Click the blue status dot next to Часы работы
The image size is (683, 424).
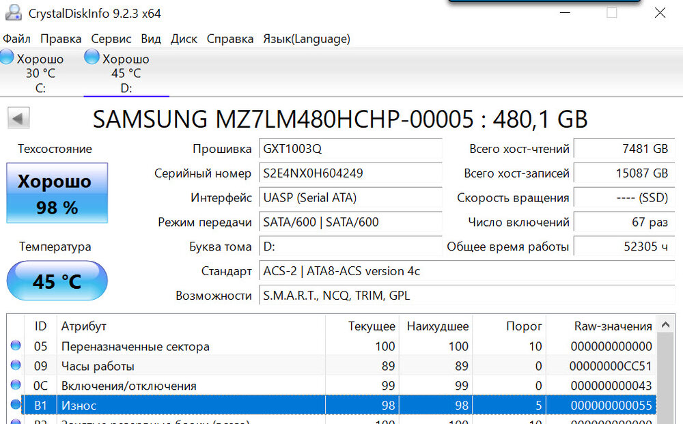(x=15, y=366)
